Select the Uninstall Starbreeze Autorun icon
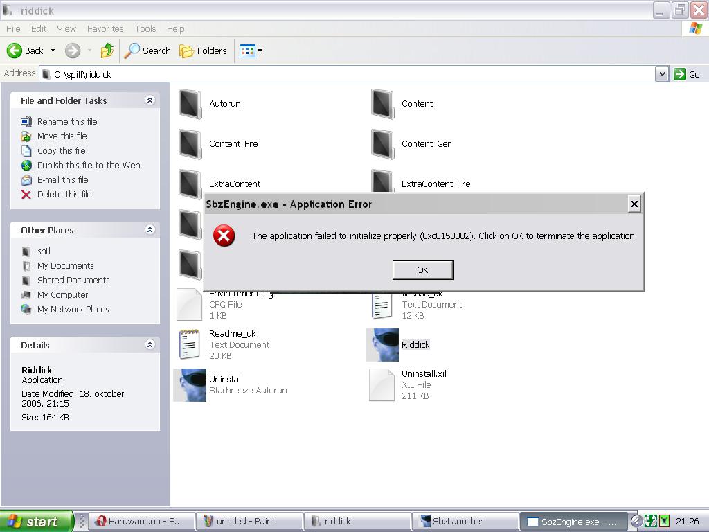Image resolution: width=709 pixels, height=532 pixels. coord(190,385)
